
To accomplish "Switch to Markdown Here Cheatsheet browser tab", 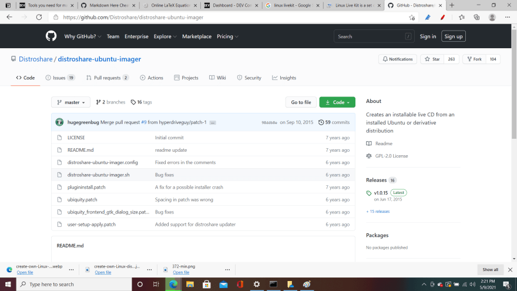I will click(x=108, y=5).
